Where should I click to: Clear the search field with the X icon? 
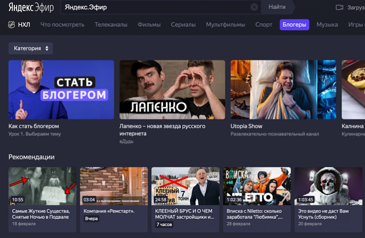(254, 7)
